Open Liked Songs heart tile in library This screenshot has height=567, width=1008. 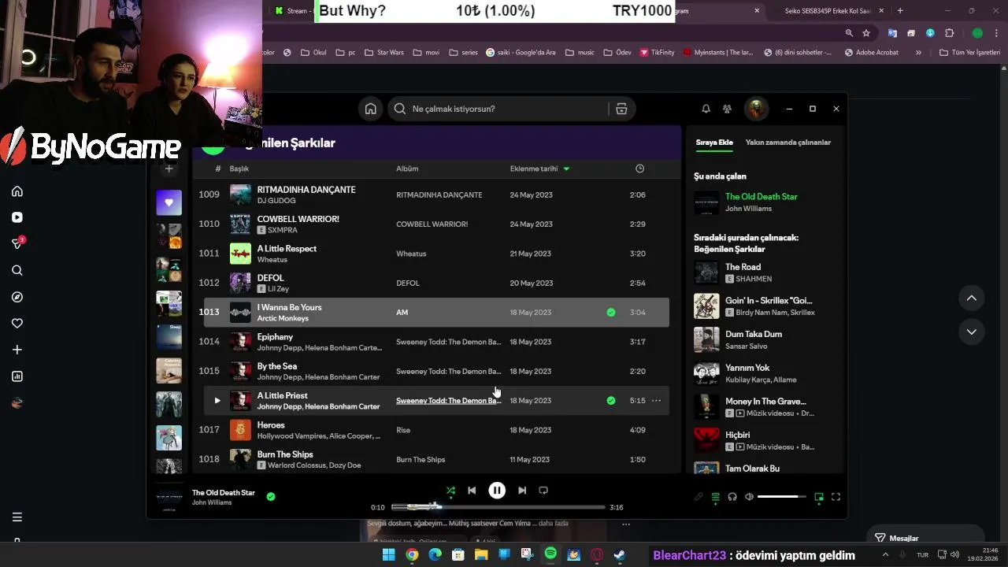[169, 202]
